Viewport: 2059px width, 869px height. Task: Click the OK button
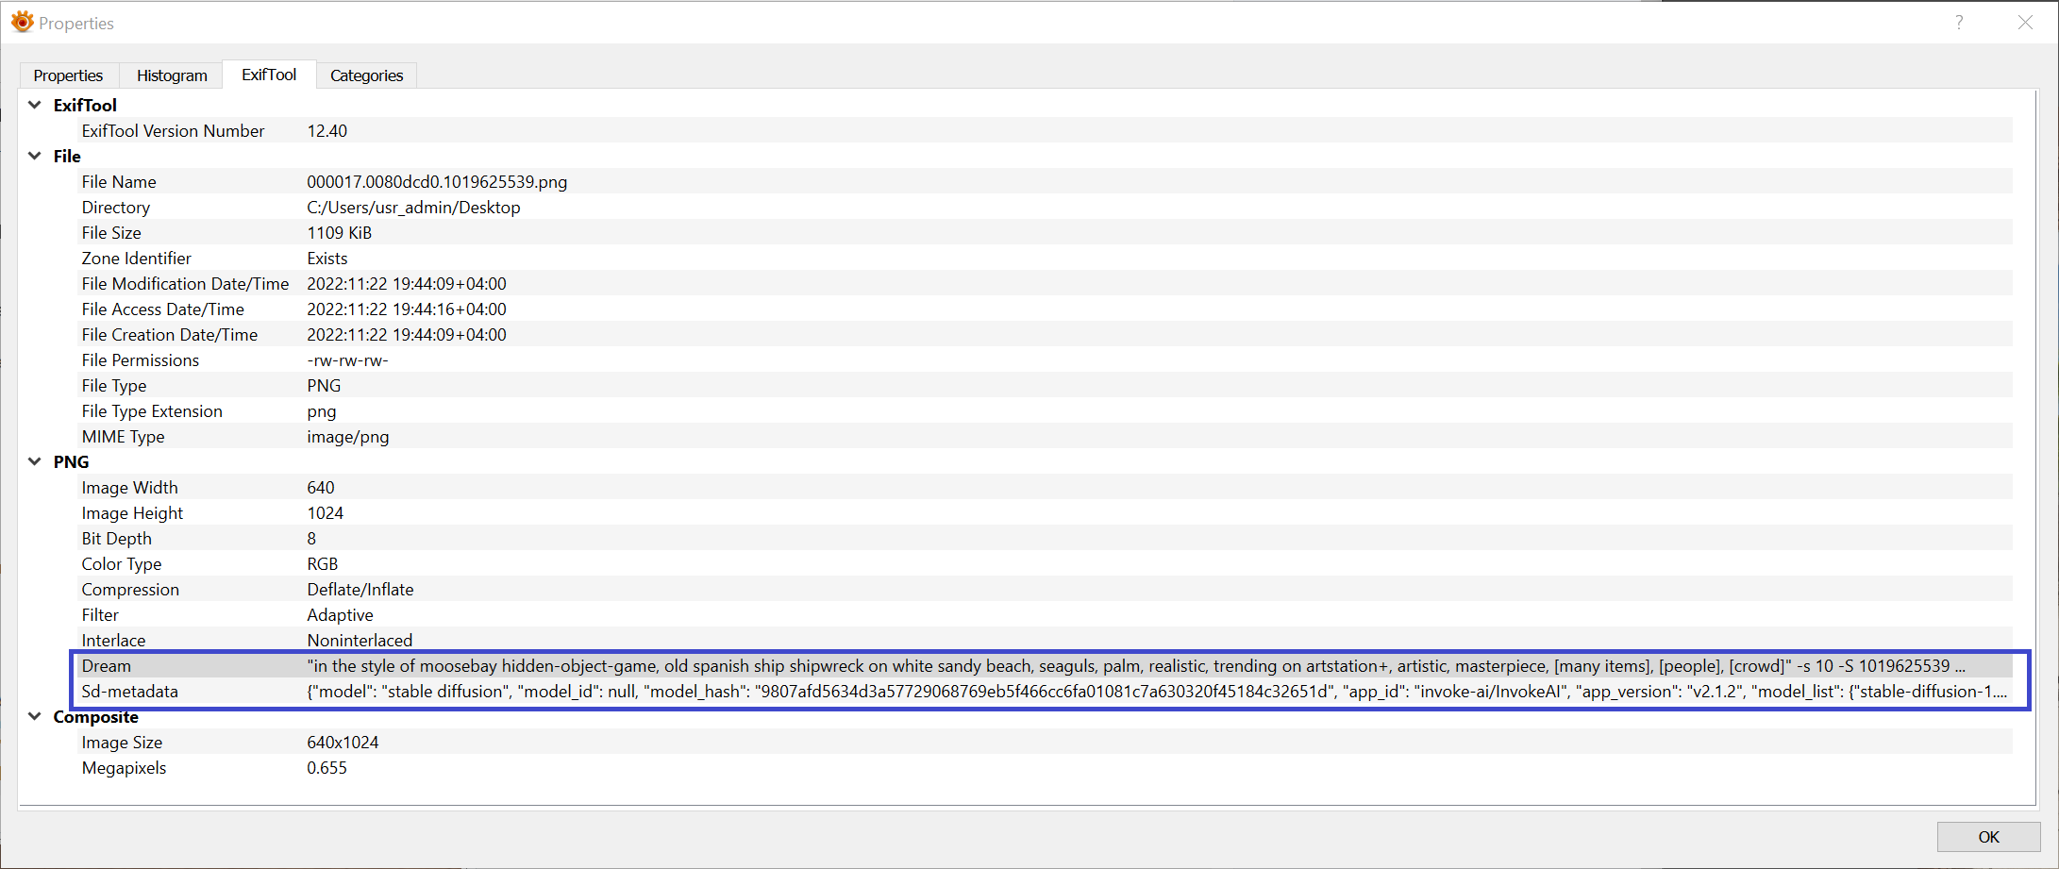(x=1988, y=837)
